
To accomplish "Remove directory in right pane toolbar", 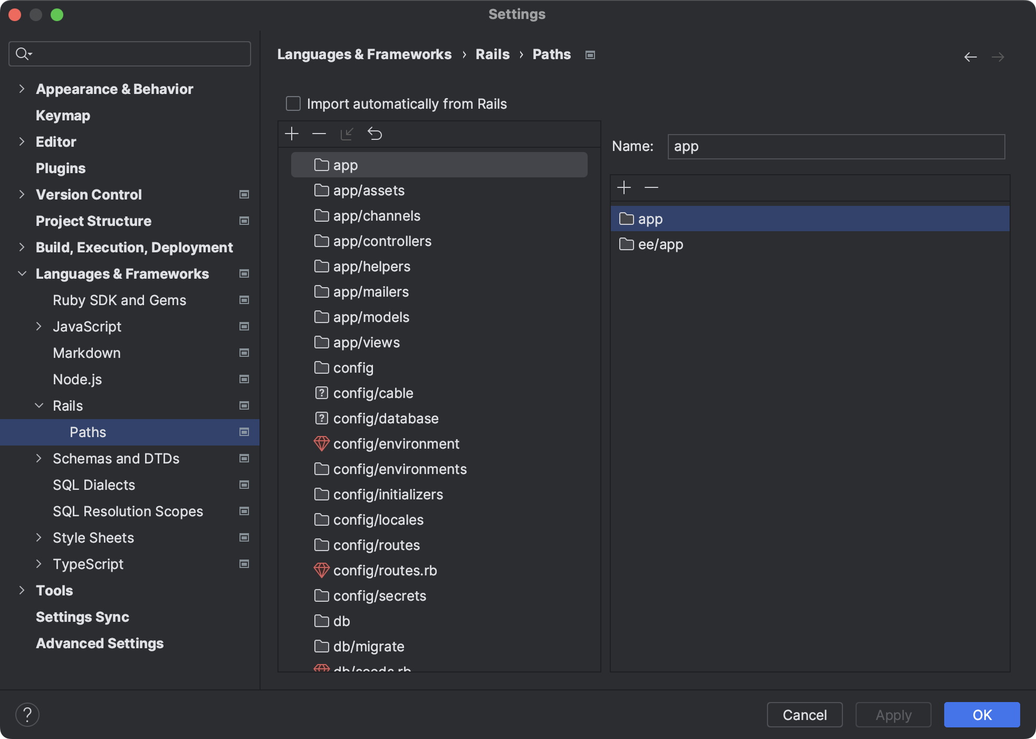I will (651, 187).
